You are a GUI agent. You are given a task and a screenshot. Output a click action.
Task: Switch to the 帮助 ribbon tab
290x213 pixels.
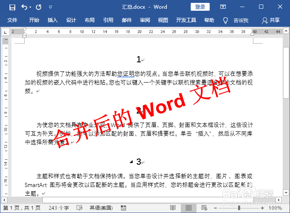tap(209, 20)
